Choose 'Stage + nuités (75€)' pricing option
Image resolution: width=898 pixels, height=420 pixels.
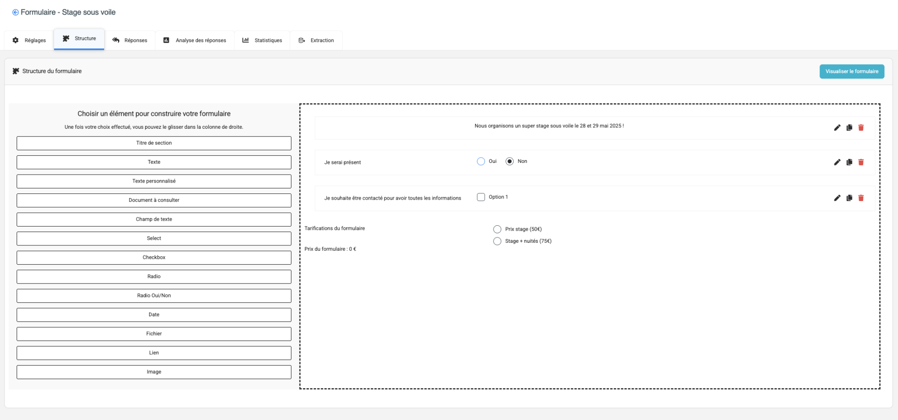tap(497, 241)
